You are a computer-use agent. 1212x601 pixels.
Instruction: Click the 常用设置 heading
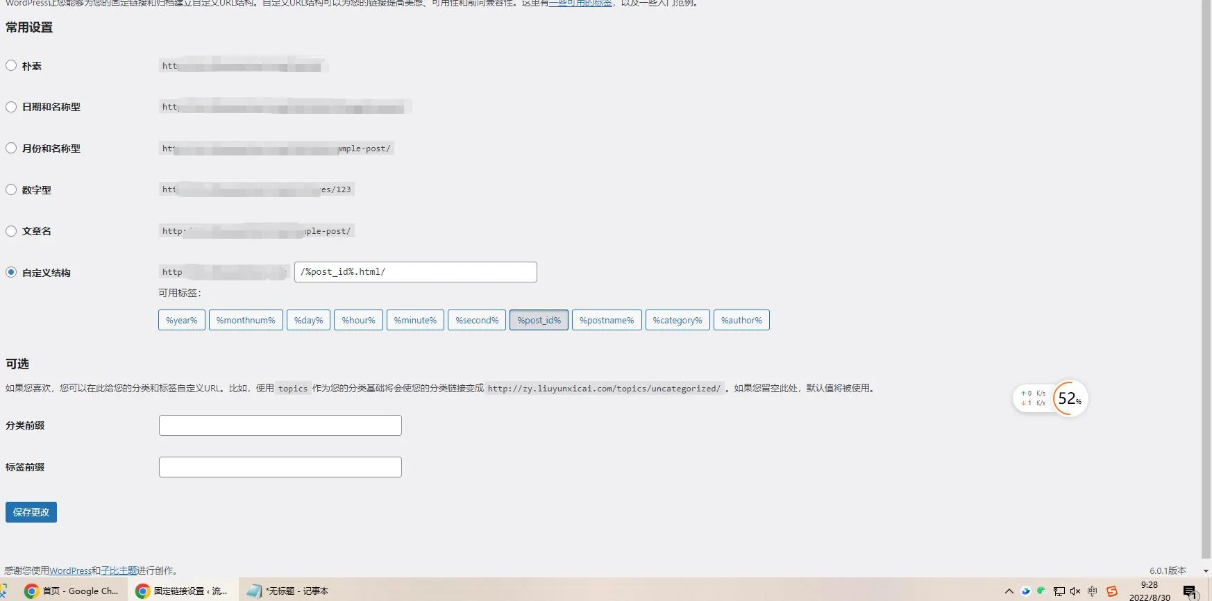coord(29,28)
